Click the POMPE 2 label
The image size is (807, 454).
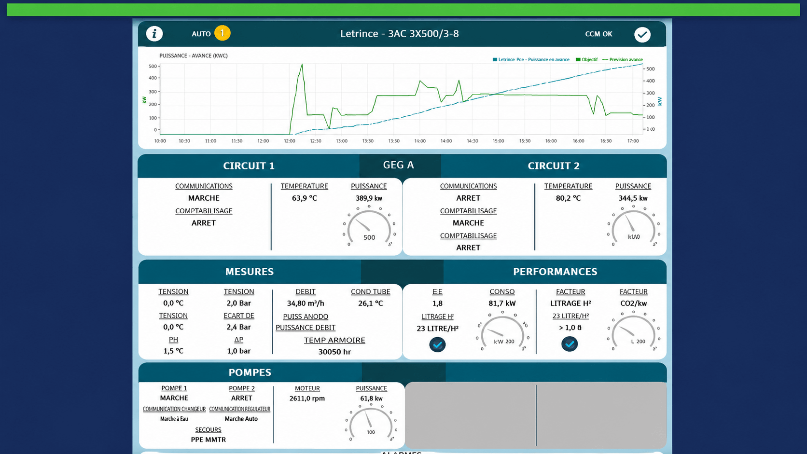click(x=241, y=388)
